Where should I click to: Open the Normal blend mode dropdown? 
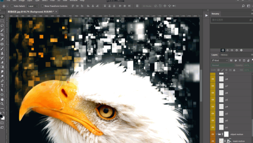222,65
